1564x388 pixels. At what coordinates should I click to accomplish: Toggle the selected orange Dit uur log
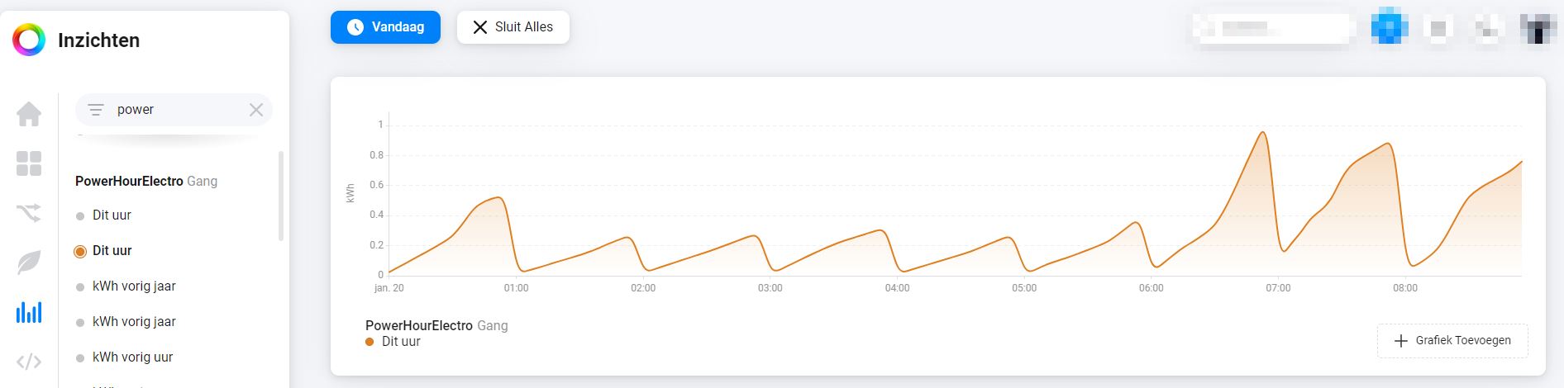[112, 251]
